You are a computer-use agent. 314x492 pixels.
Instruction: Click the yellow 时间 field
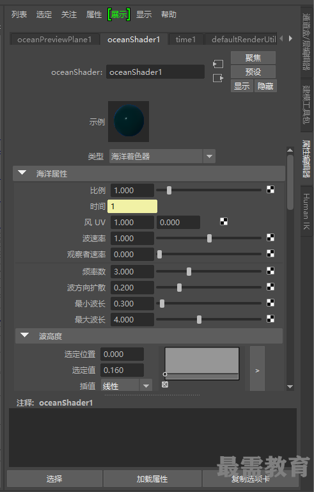tap(132, 207)
